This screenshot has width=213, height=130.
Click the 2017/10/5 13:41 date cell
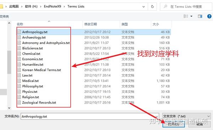point(97,81)
